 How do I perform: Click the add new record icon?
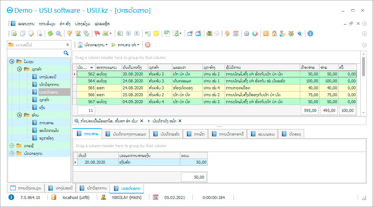(x=14, y=34)
